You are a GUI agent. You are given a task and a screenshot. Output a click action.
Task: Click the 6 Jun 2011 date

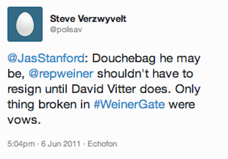coord(61,144)
